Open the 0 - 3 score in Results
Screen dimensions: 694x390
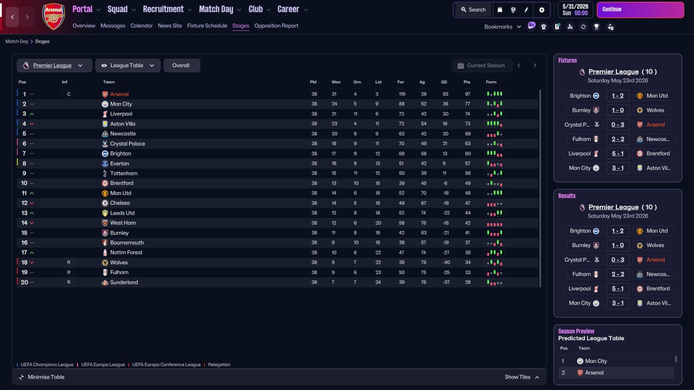618,259
